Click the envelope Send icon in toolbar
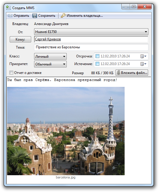159x192 pixels. (x=10, y=16)
